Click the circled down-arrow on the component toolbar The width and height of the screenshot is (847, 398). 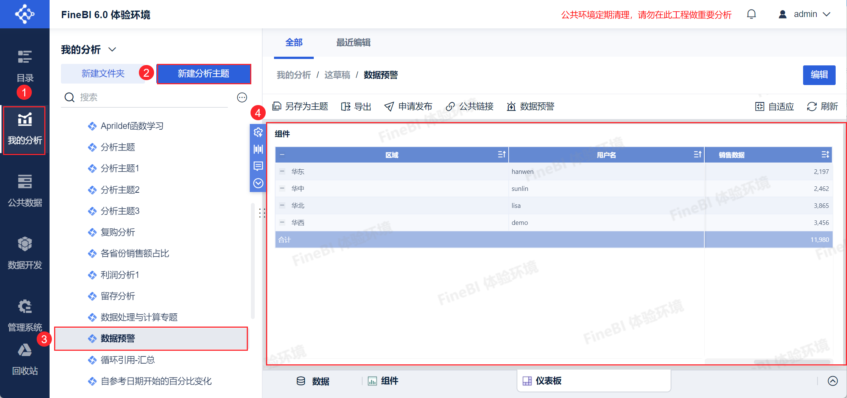[258, 183]
